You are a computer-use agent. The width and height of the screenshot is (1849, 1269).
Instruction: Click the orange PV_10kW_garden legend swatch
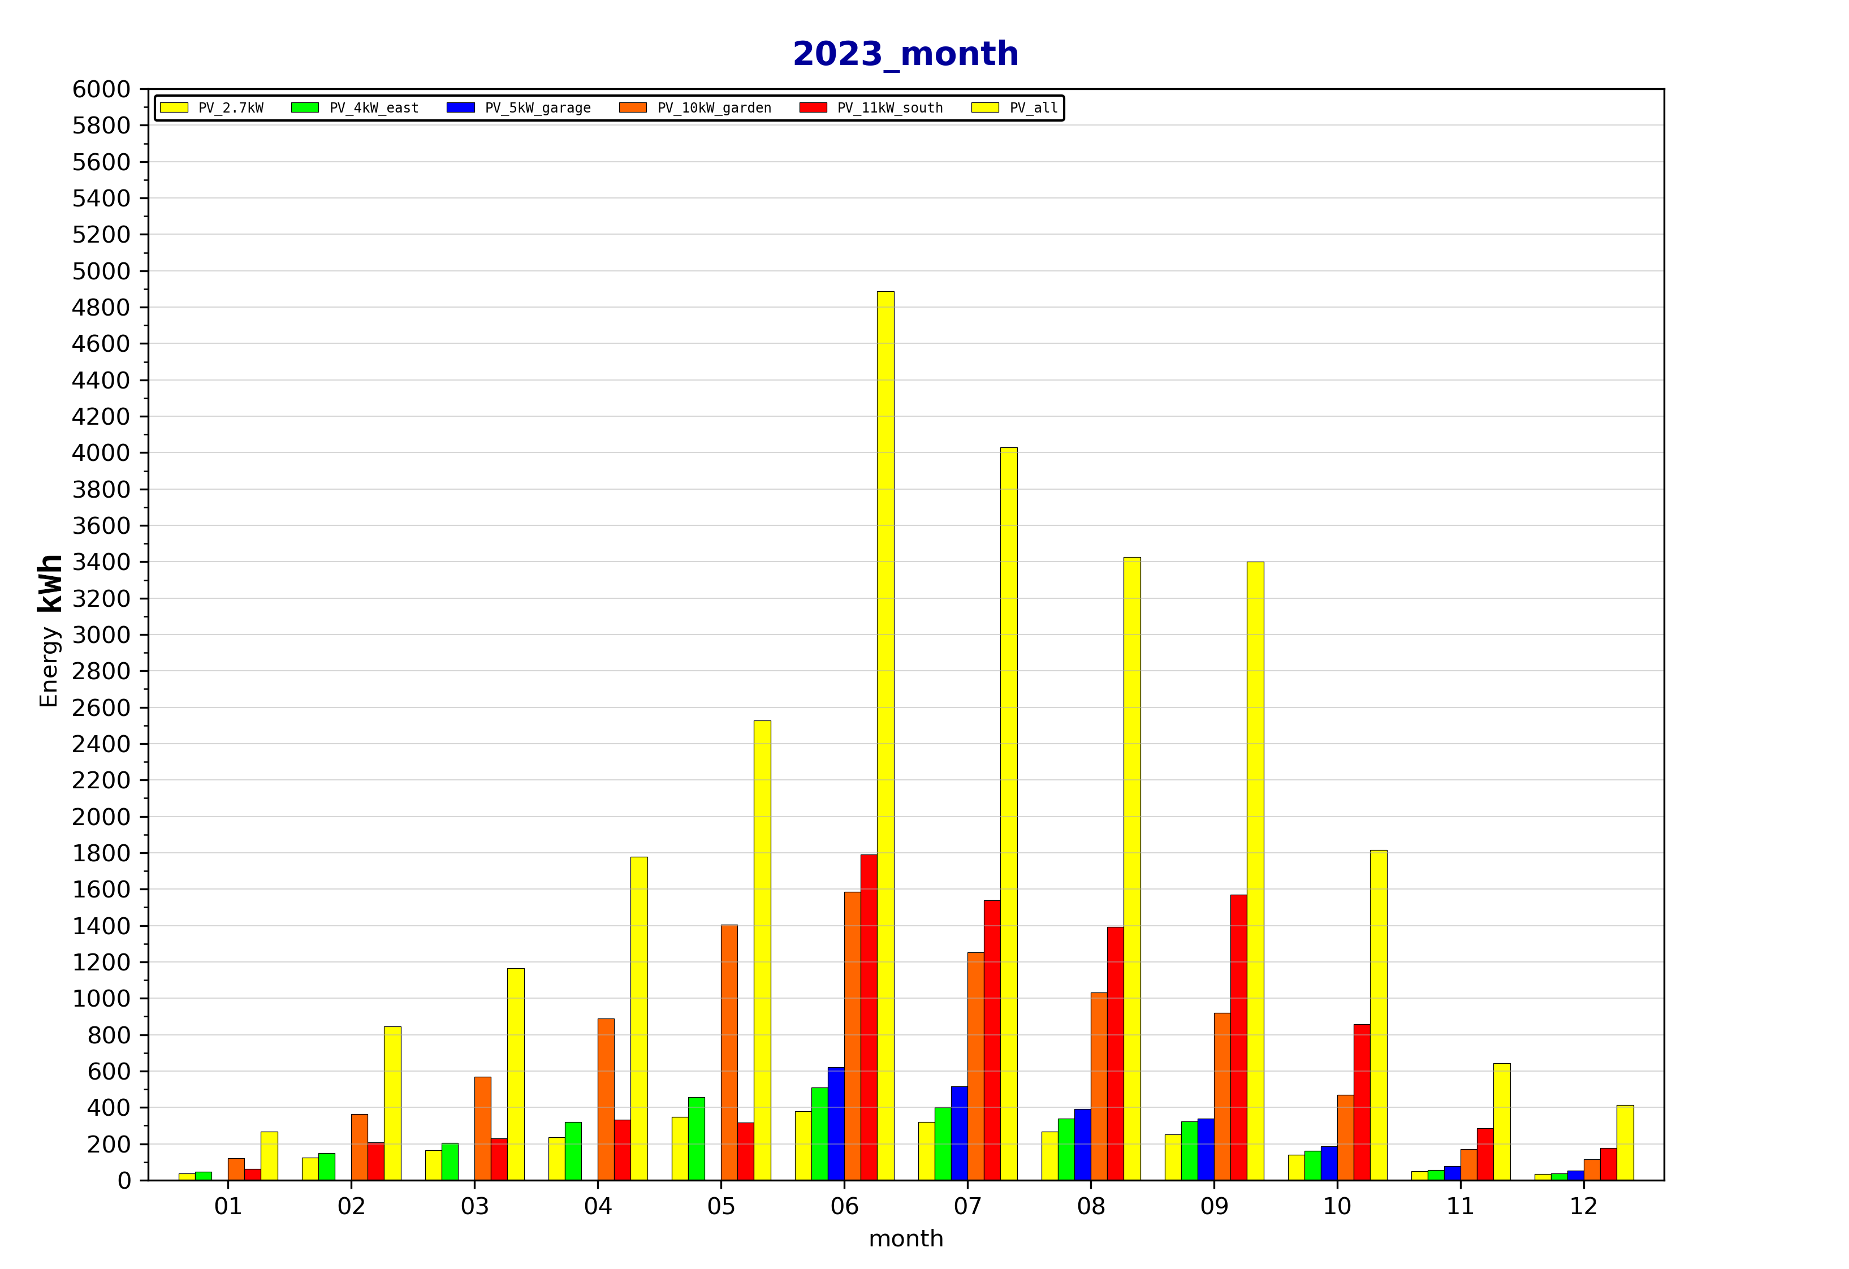tap(633, 107)
